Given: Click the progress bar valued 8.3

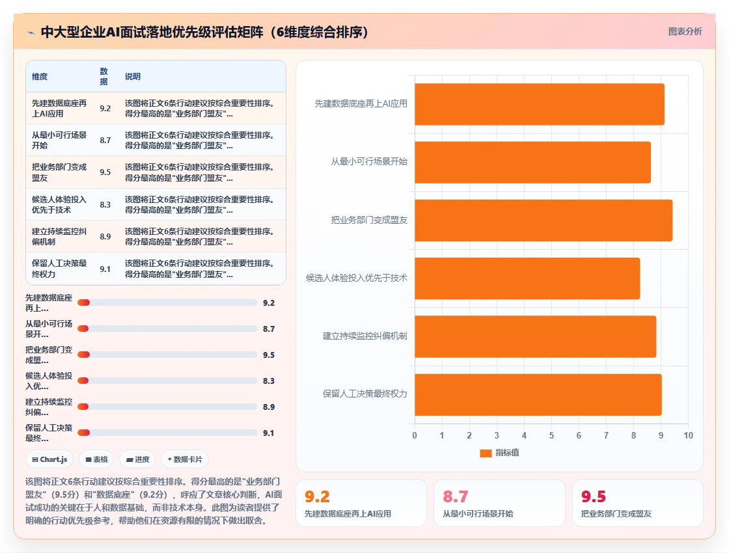Looking at the screenshot, I should (167, 381).
